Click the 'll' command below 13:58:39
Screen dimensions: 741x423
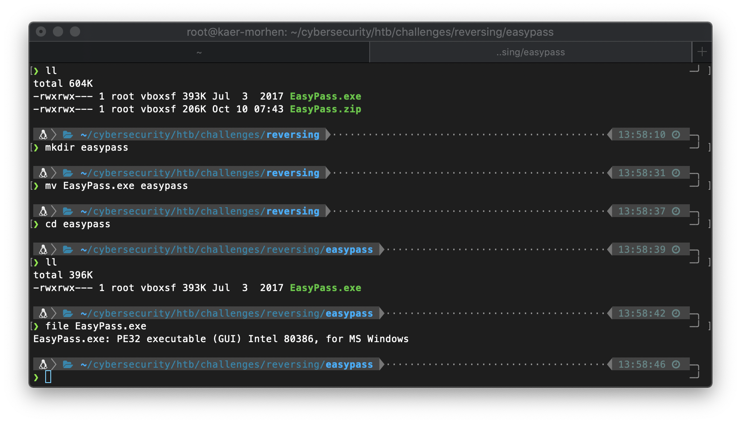point(51,262)
